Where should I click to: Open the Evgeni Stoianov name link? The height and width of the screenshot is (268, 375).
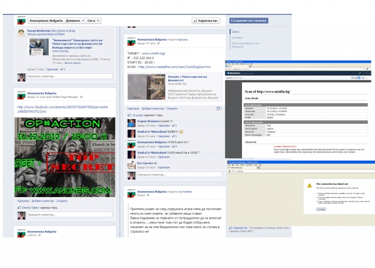click(x=148, y=121)
